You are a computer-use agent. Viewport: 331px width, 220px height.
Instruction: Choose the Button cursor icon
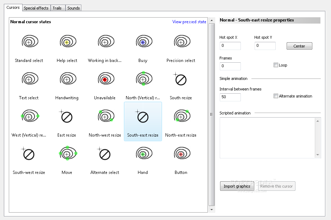coord(182,153)
